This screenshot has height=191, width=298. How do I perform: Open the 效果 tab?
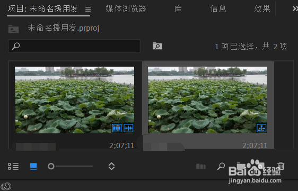[x=262, y=8]
